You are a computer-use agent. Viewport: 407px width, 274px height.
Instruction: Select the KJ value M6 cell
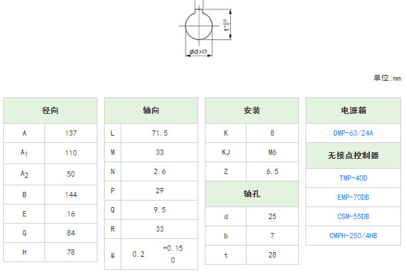coord(272,152)
